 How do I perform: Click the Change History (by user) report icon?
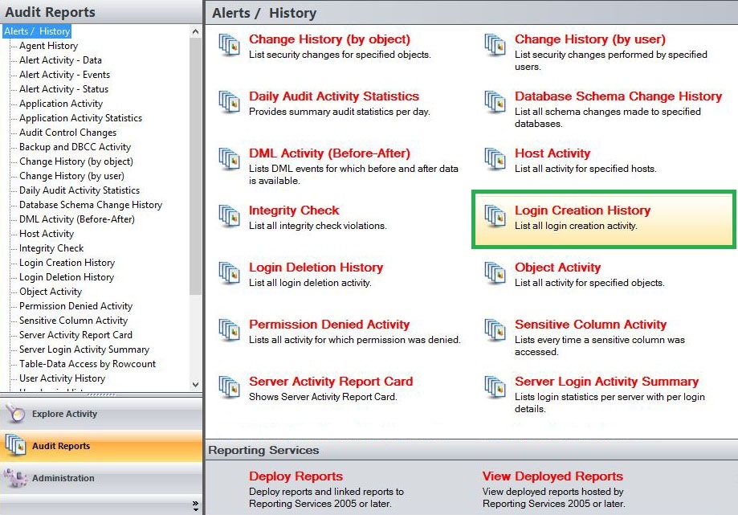(x=495, y=45)
